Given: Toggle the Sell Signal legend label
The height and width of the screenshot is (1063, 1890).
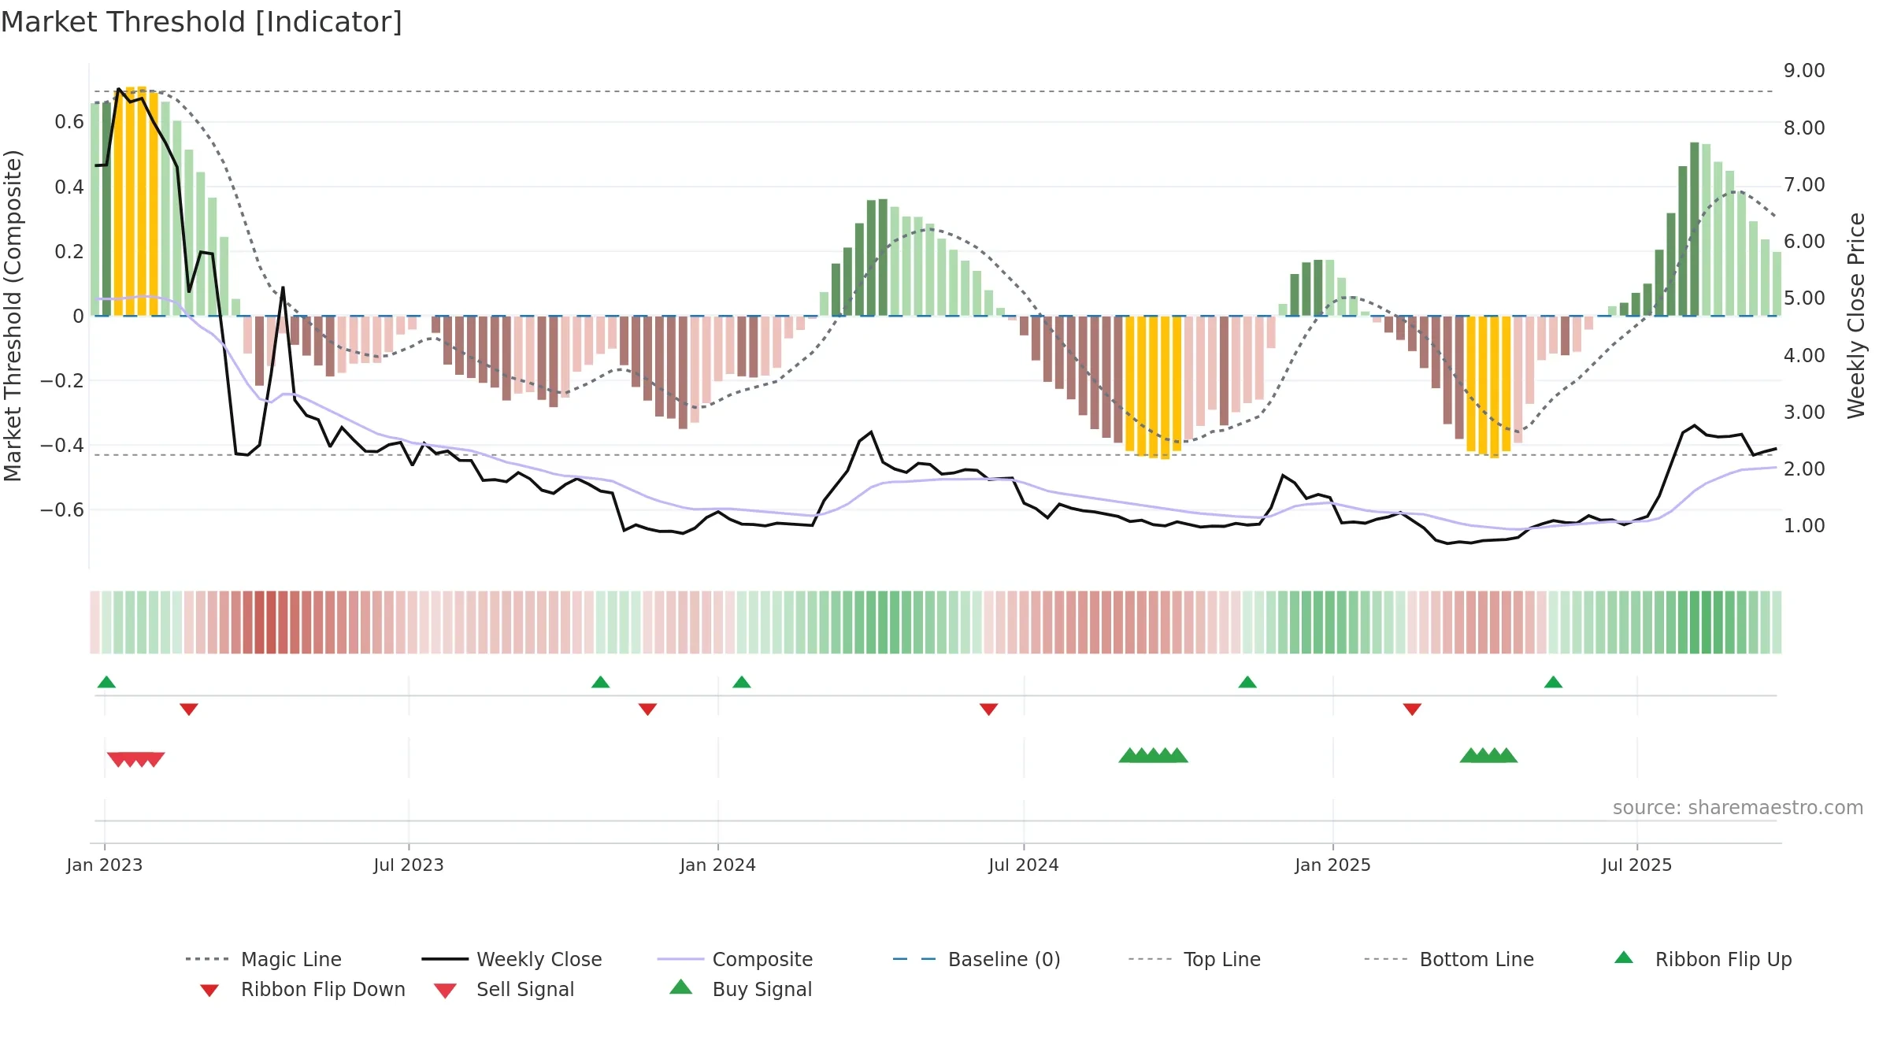Looking at the screenshot, I should [525, 989].
